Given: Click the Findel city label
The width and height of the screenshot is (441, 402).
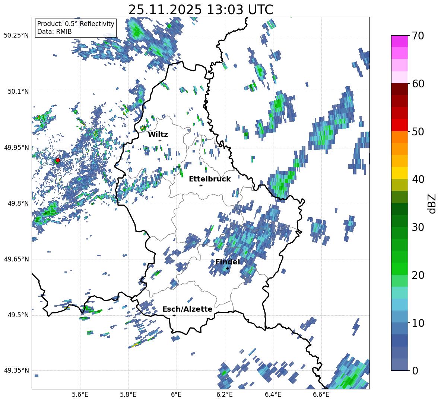Looking at the screenshot, I should point(228,262).
